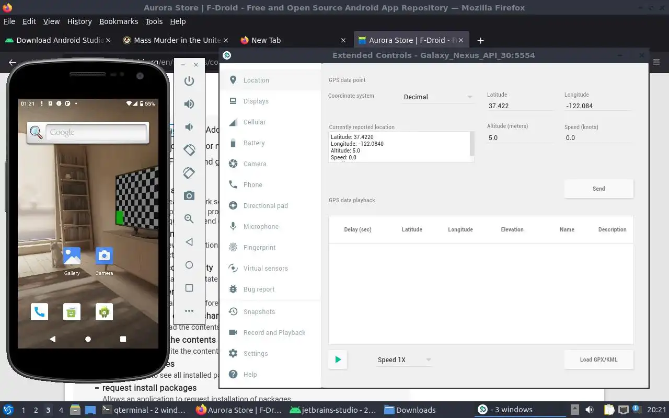The height and width of the screenshot is (418, 669).
Task: Open the Virtual sensors section
Action: pos(270,268)
